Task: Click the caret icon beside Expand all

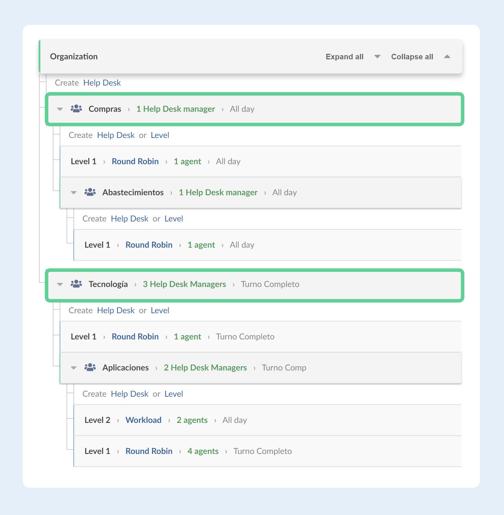Action: (x=377, y=56)
